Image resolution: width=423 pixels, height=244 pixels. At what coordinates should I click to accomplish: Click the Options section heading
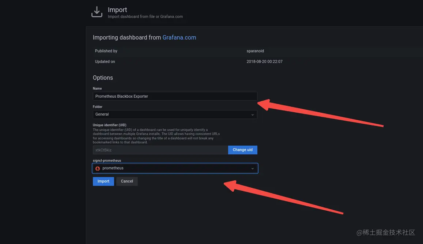point(103,78)
